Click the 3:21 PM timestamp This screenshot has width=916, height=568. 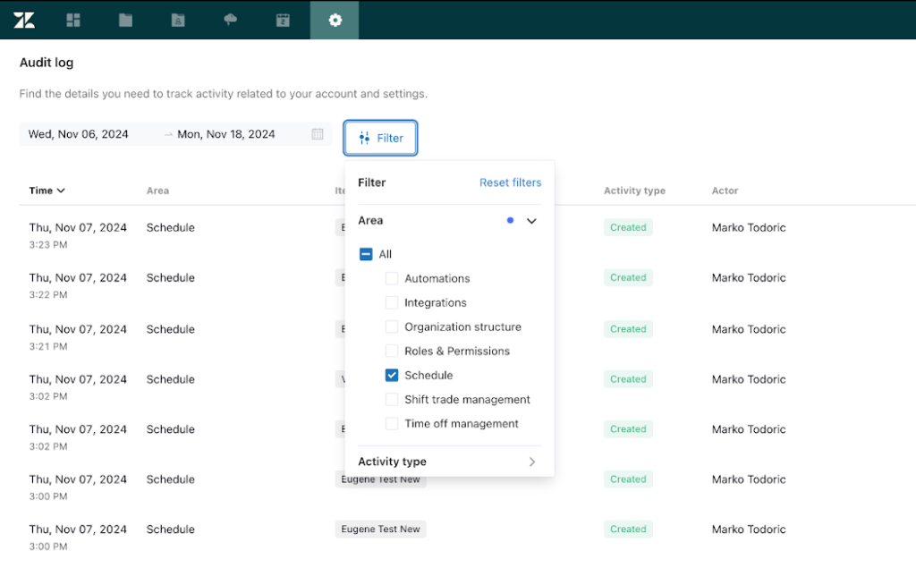coord(48,346)
